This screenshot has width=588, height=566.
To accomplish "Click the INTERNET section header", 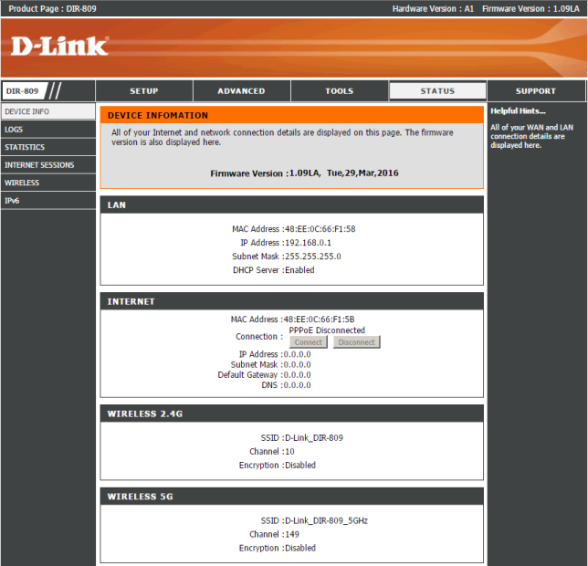I will point(292,302).
